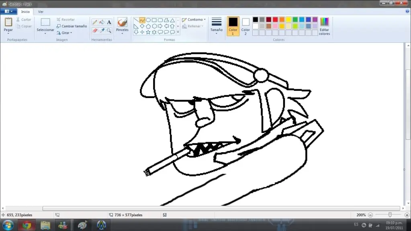411x231 pixels.
Task: Open the Contorno outline dropdown
Action: 194,20
